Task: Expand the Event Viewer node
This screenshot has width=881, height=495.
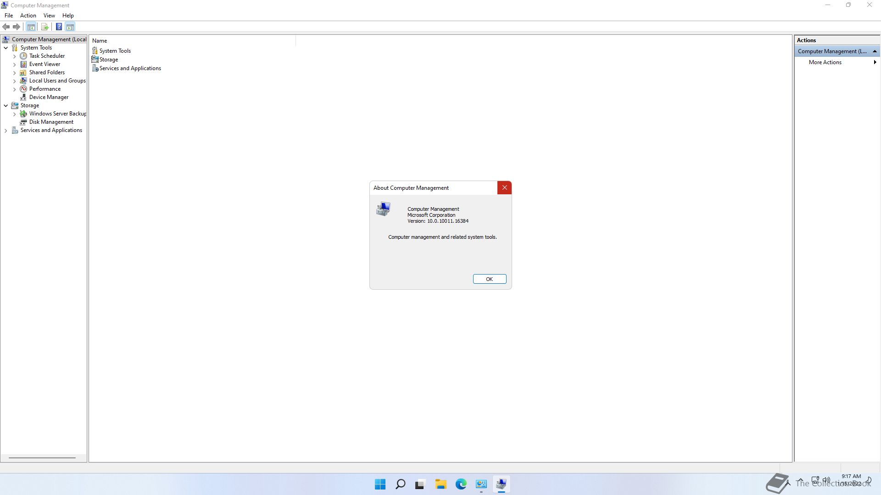Action: 14,64
